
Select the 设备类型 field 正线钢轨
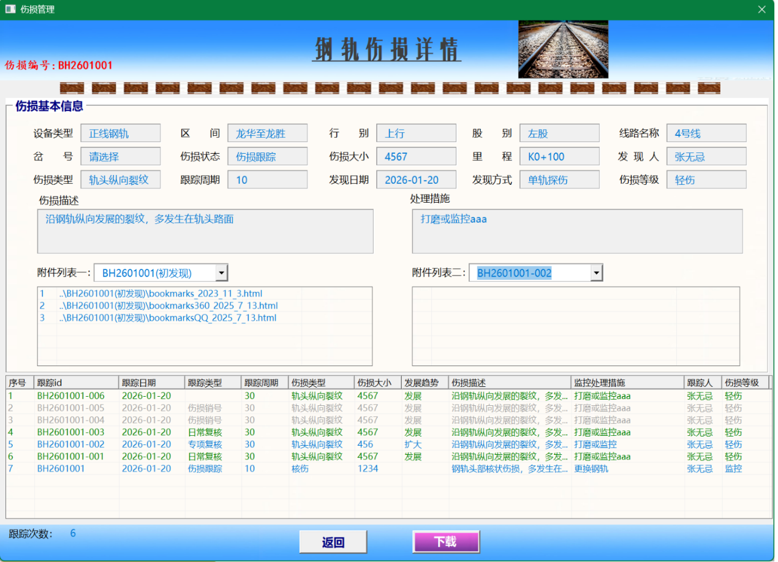pyautogui.click(x=121, y=133)
